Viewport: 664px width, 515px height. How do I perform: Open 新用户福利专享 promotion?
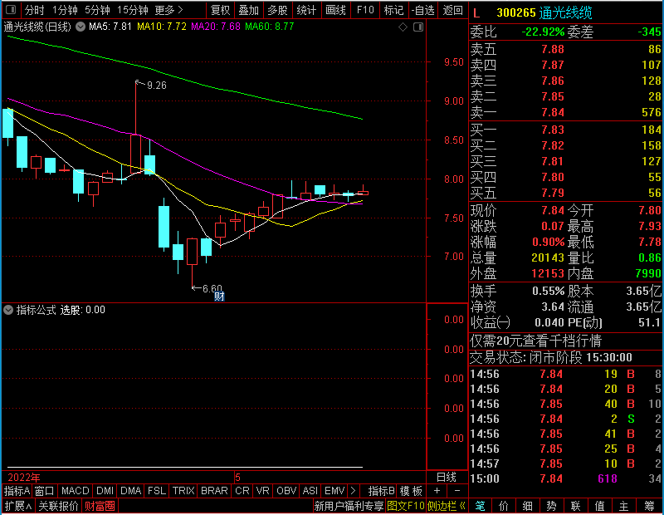pyautogui.click(x=349, y=506)
